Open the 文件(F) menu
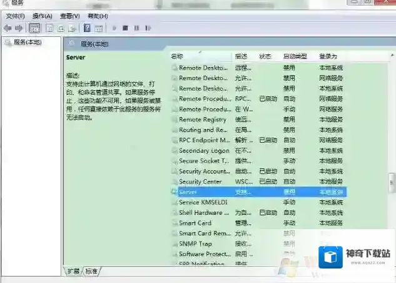Screen dimensions: 396x283 point(16,16)
